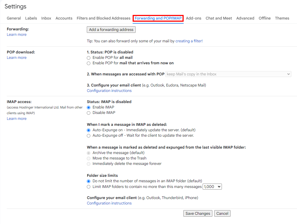297x224 pixels.
Task: Go to the Offline tab
Action: pos(265,18)
